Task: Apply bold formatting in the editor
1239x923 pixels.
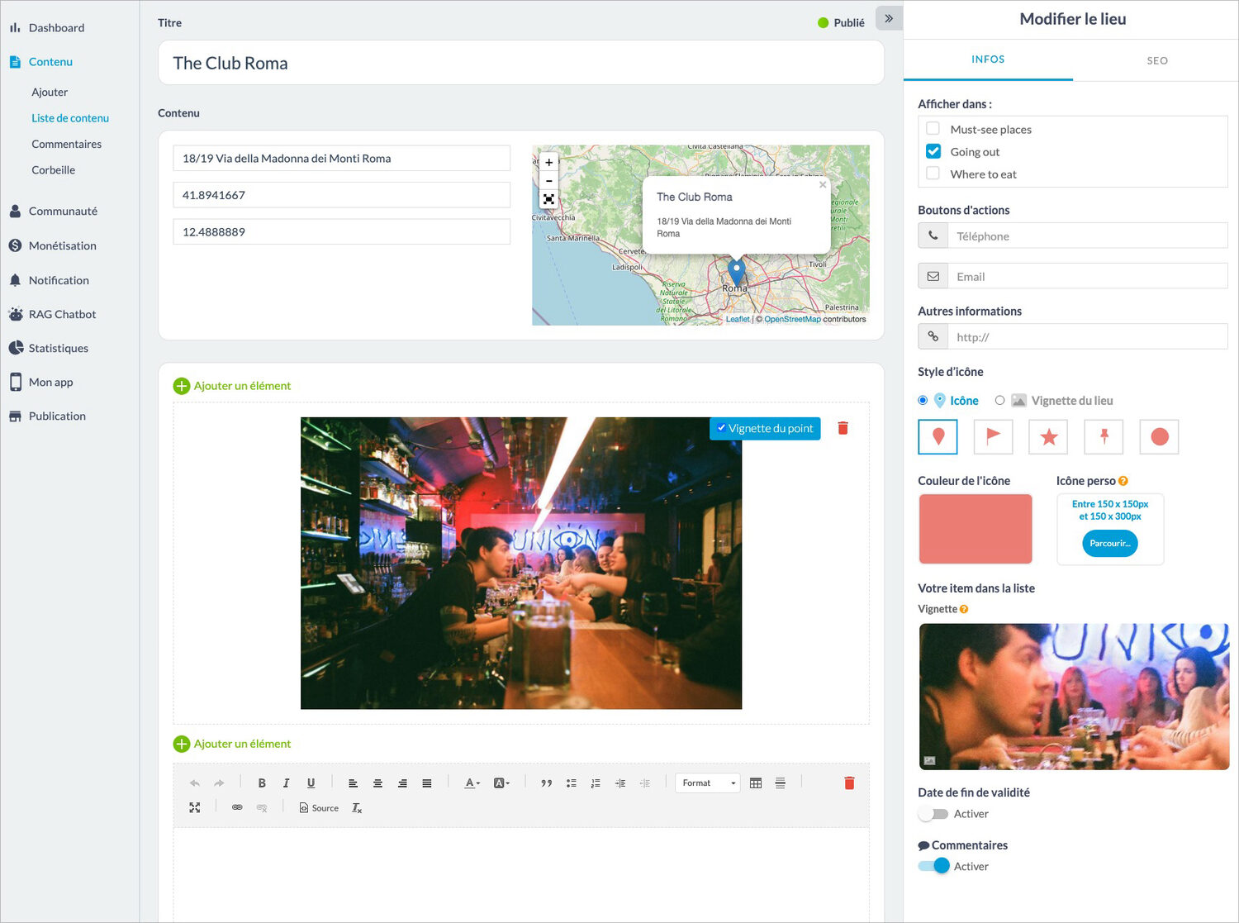Action: (262, 783)
